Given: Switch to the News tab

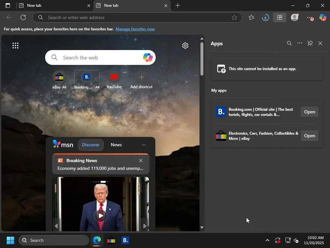Looking at the screenshot, I should pos(116,145).
